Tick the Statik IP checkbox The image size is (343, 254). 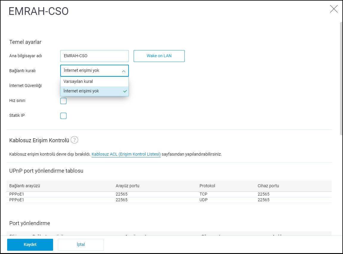click(x=63, y=116)
